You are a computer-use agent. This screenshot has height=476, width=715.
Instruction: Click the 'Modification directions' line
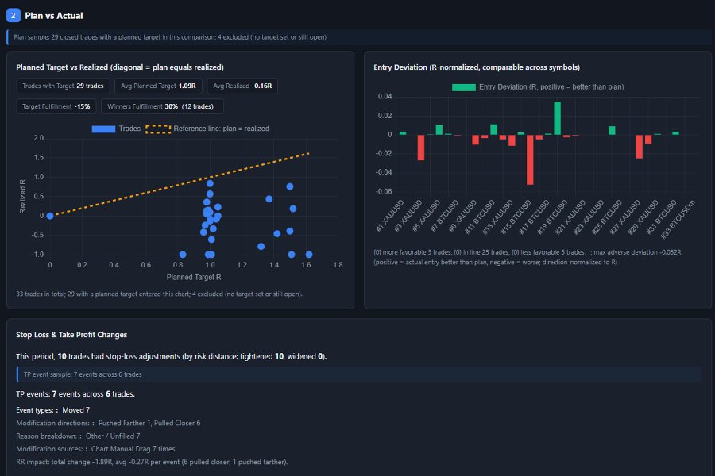(x=108, y=423)
